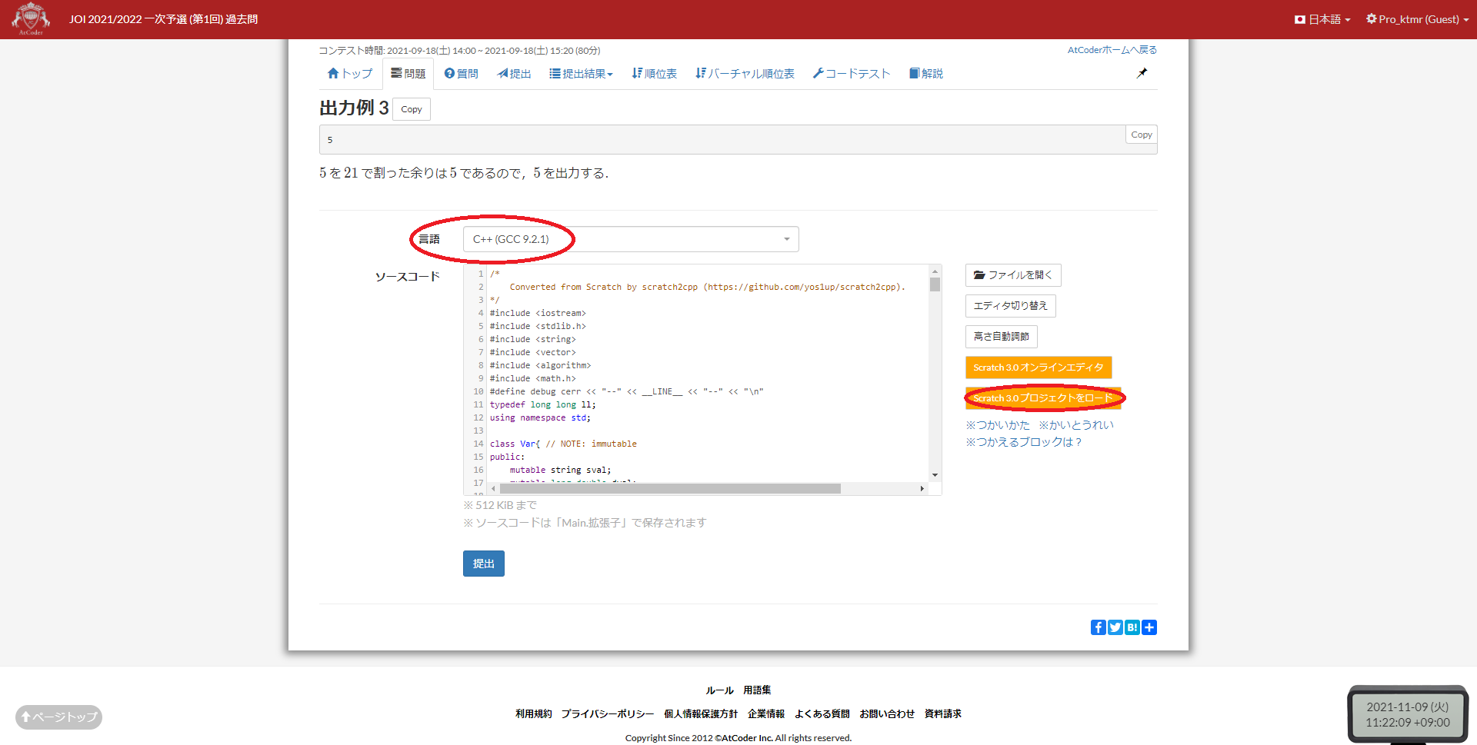The width and height of the screenshot is (1477, 745).
Task: Open よくある質問 footer link
Action: pyautogui.click(x=822, y=714)
